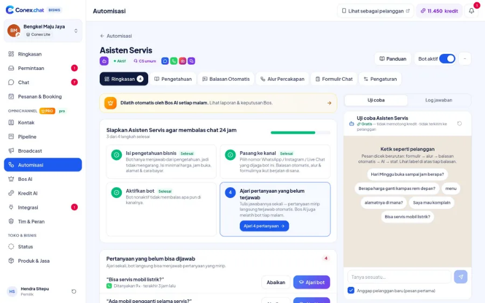This screenshot has width=485, height=303.
Task: Click Abaikan for 'Bisa servis mobil listrik?'
Action: (276, 283)
